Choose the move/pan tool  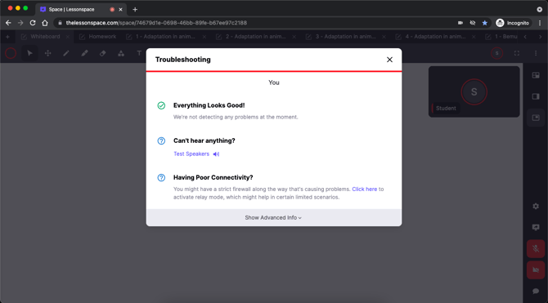tap(48, 53)
